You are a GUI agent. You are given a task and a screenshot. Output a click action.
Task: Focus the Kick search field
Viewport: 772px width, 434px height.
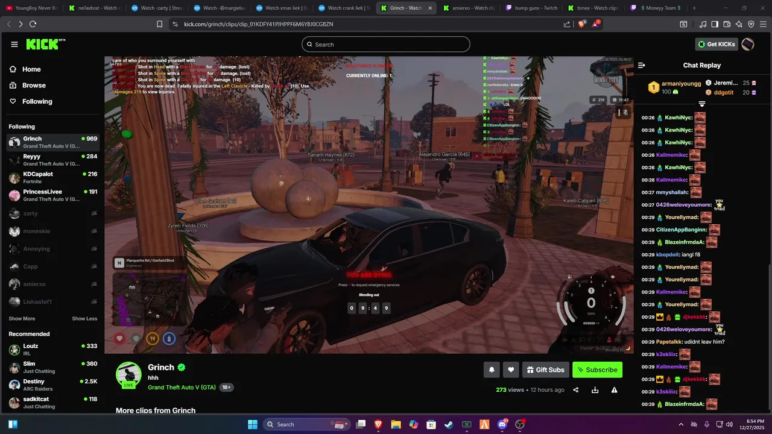386,44
